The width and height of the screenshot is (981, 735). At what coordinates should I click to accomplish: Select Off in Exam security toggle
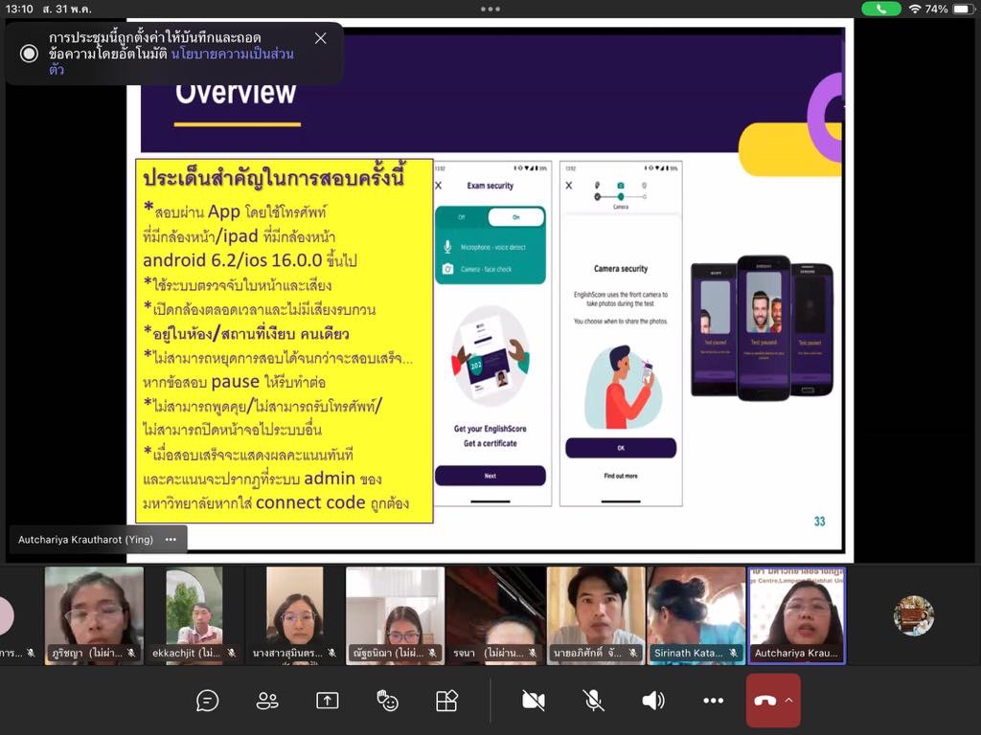(x=462, y=217)
